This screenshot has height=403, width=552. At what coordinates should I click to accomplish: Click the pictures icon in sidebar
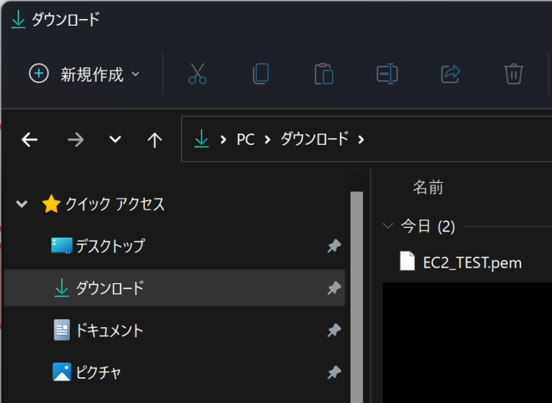[x=62, y=372]
